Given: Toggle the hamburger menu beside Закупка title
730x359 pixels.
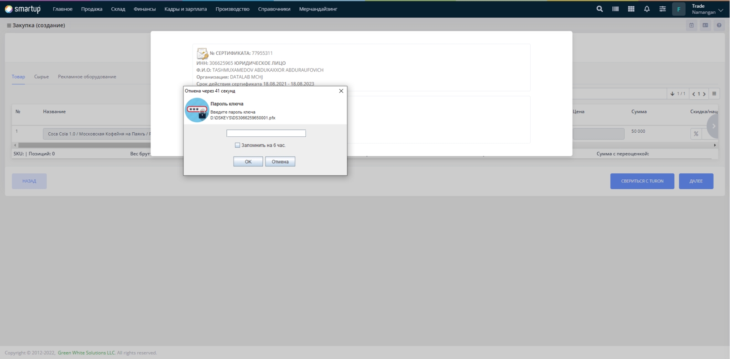Looking at the screenshot, I should [x=9, y=26].
